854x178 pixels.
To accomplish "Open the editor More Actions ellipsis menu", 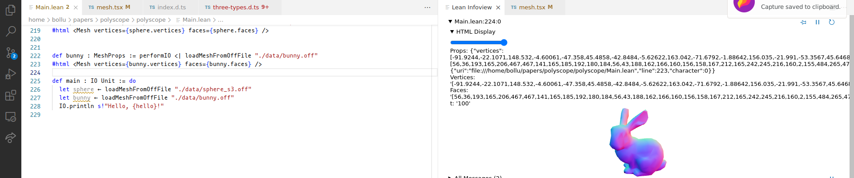I will (x=427, y=8).
